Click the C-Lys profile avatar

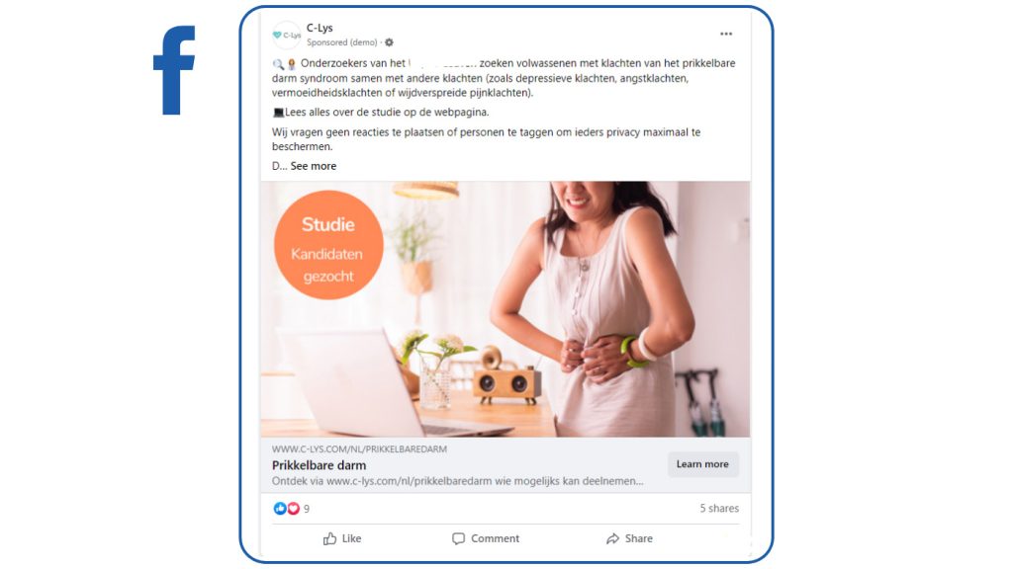coord(286,35)
